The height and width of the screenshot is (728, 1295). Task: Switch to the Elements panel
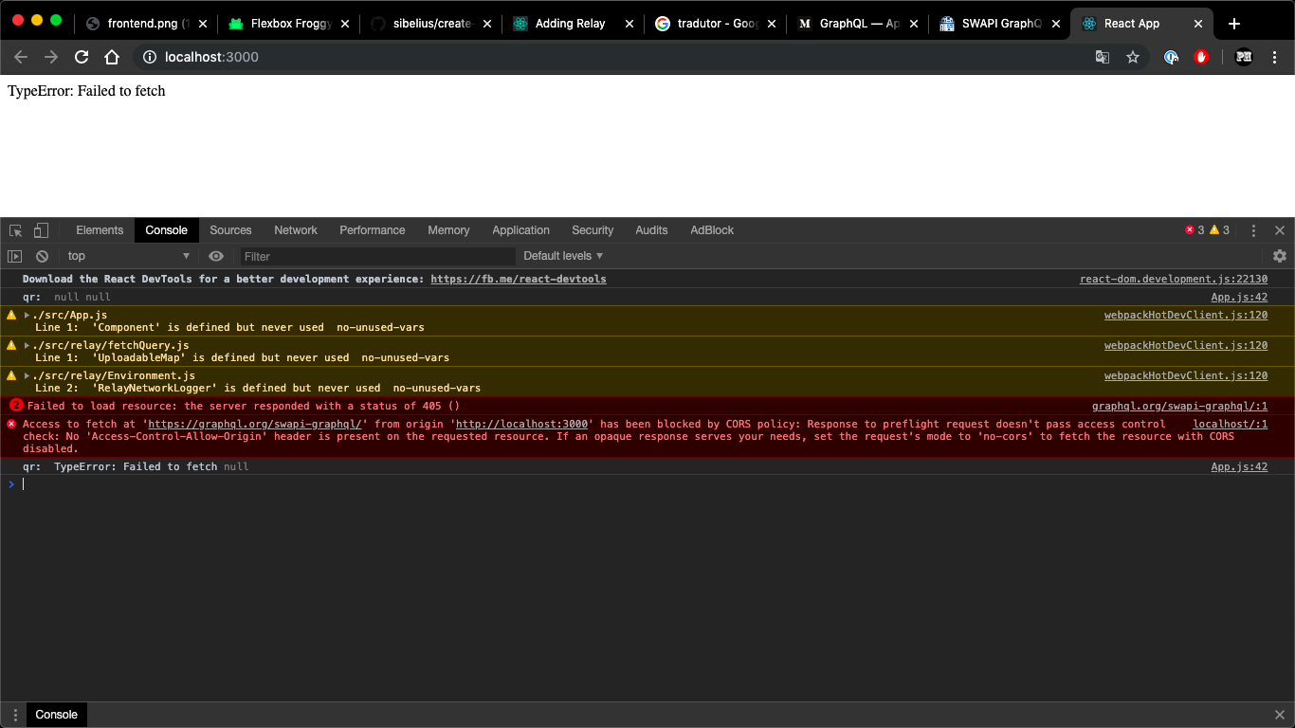(100, 230)
